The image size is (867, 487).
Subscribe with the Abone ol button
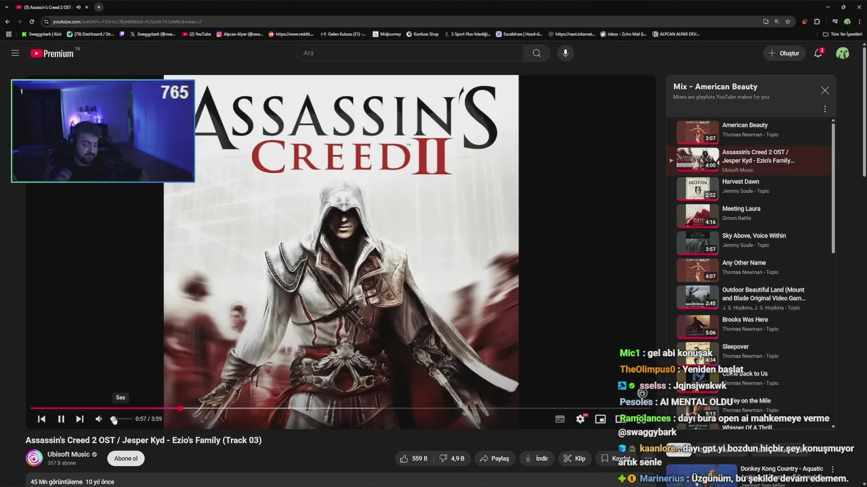pos(126,458)
